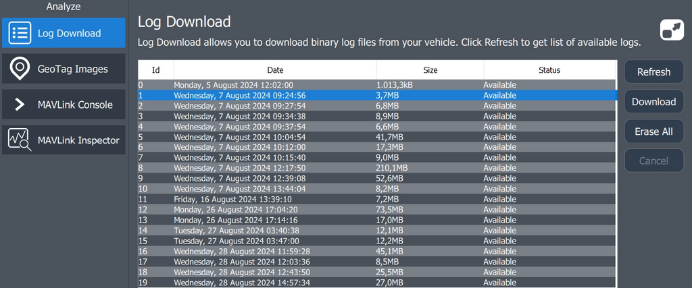This screenshot has width=692, height=288.
Task: Click the MAVLink Inspector chart icon
Action: (20, 140)
